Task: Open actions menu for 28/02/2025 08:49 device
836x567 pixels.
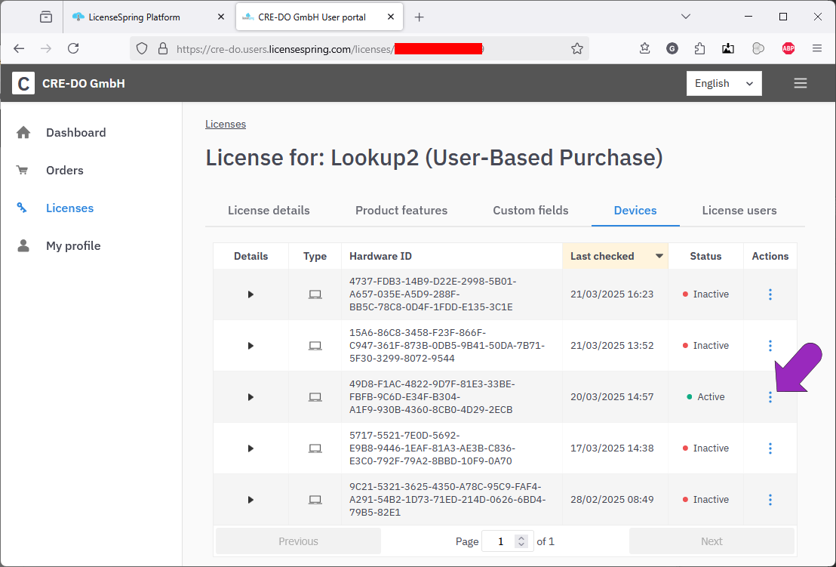Action: [770, 500]
